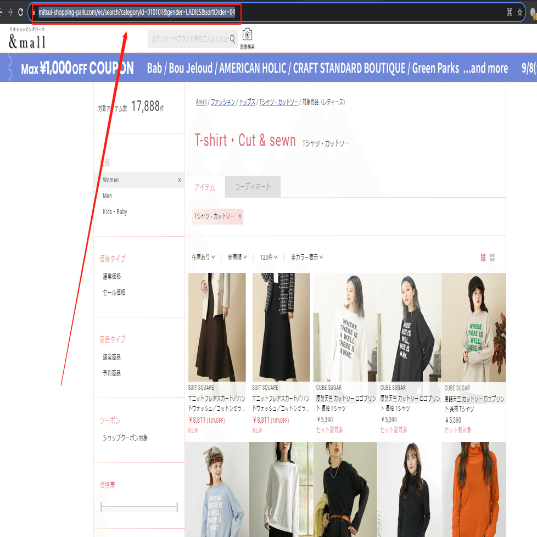Remove the Women gender filter

pyautogui.click(x=180, y=180)
